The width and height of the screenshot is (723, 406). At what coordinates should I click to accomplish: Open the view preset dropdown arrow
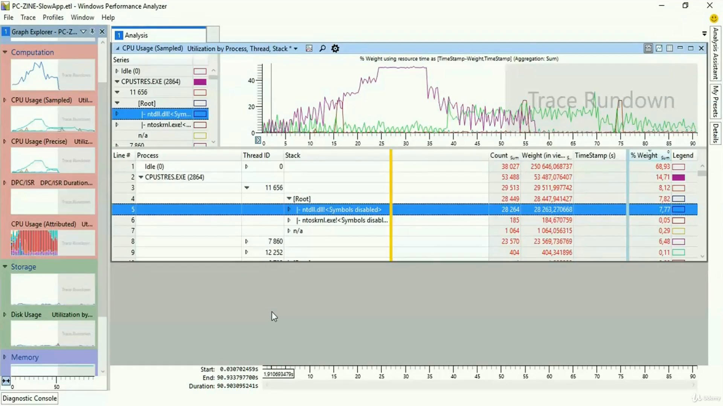296,49
